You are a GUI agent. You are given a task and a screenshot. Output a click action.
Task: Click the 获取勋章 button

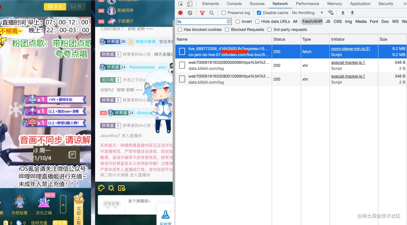tap(111, 204)
